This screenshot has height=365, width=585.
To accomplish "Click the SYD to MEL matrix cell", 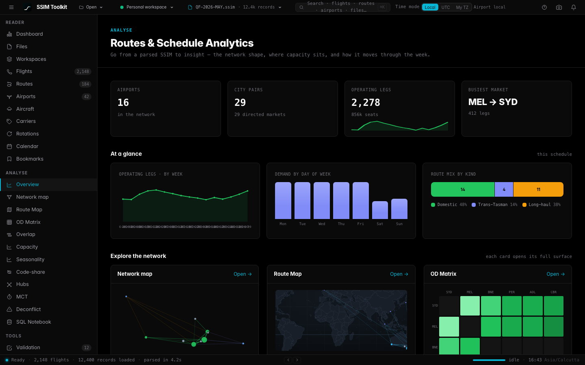I will coord(470,306).
